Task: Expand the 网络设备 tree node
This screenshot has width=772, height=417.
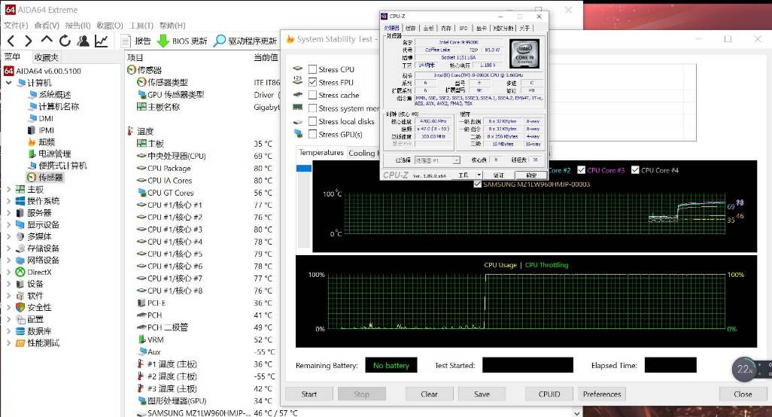Action: pyautogui.click(x=8, y=260)
